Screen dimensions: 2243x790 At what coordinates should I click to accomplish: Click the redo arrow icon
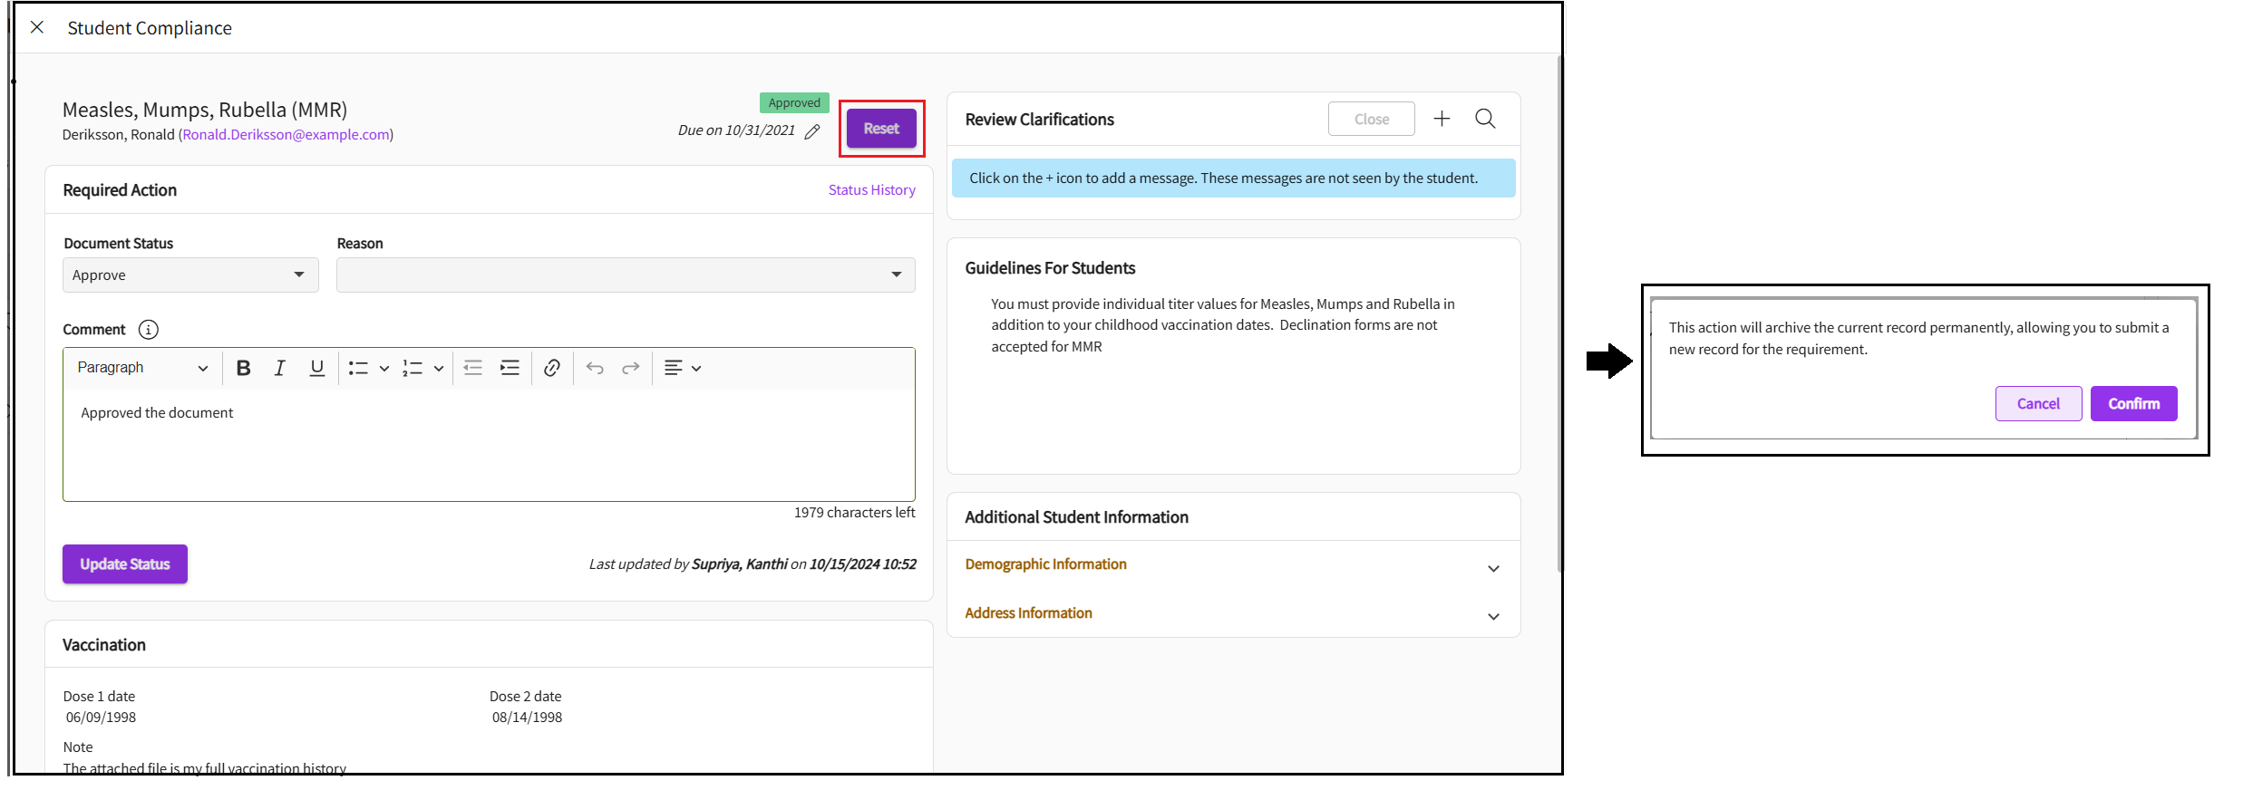click(x=631, y=368)
